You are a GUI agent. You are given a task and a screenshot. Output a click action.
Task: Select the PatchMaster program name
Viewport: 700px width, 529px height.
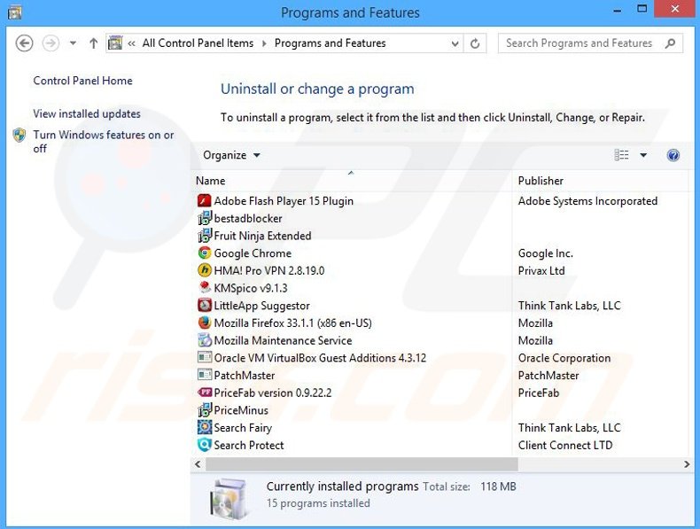click(x=245, y=375)
